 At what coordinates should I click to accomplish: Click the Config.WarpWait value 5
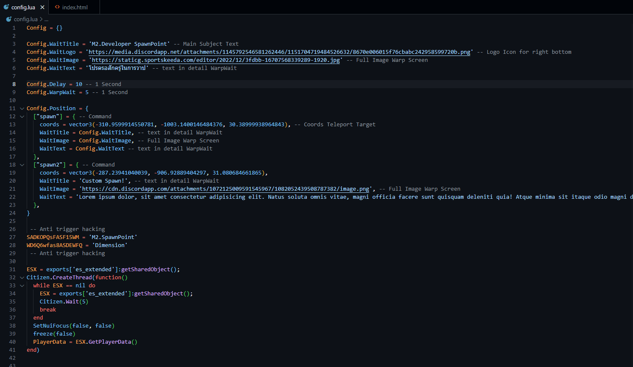pos(87,92)
